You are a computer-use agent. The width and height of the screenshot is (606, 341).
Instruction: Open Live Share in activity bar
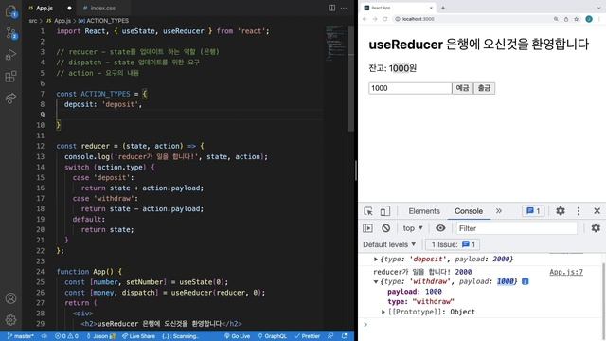point(10,98)
